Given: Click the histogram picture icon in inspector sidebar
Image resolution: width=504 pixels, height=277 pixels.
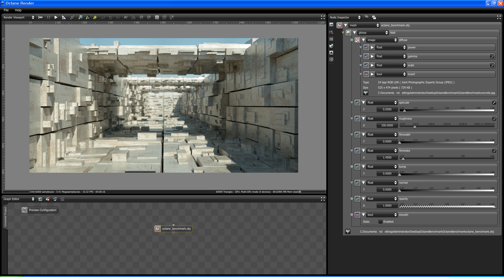Looking at the screenshot, I should tap(331, 53).
